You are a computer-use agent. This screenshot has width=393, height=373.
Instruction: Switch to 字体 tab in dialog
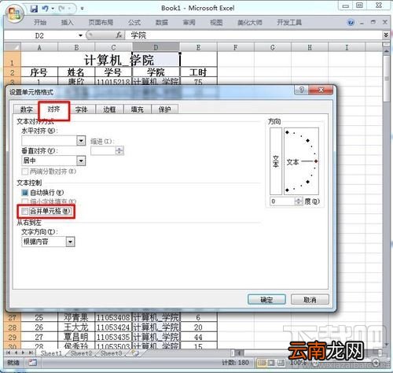coord(82,109)
